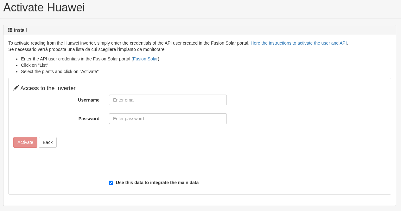Screen dimensions: 401x211
Task: Click the pencil icon beside Access to the Inverter
Action: point(16,88)
